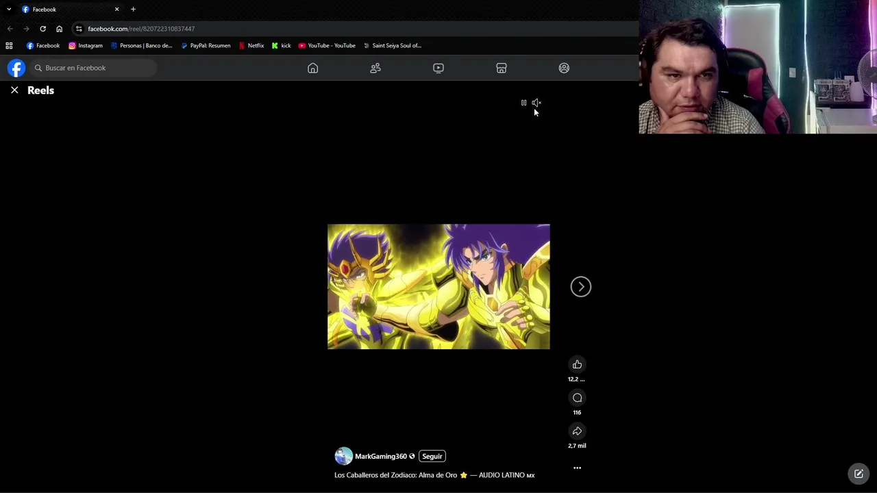Click MarkGaming360 profile avatar
This screenshot has width=877, height=493.
(343, 456)
